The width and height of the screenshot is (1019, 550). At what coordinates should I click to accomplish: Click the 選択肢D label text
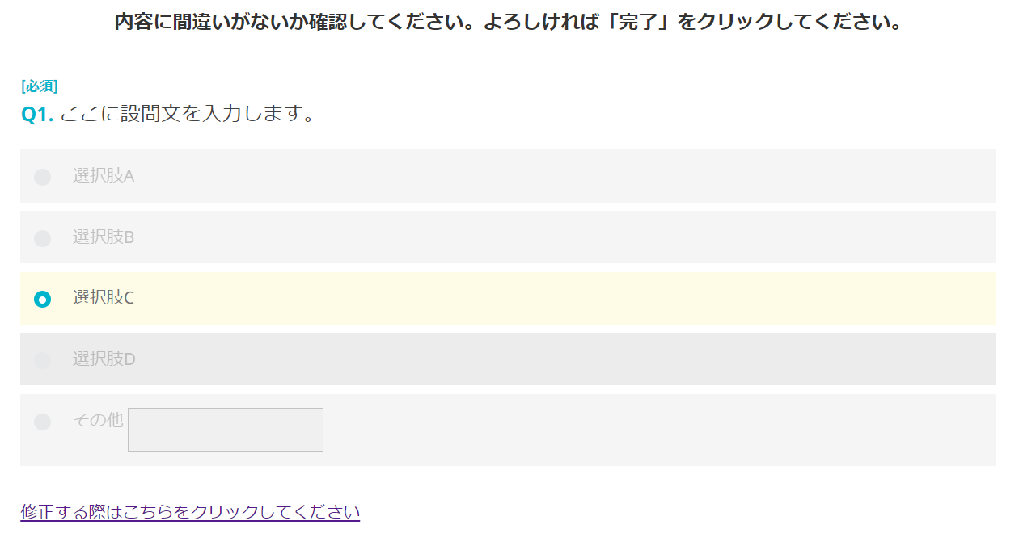104,359
